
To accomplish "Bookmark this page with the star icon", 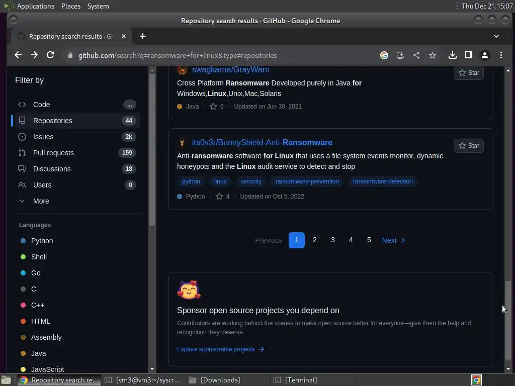I will (432, 55).
